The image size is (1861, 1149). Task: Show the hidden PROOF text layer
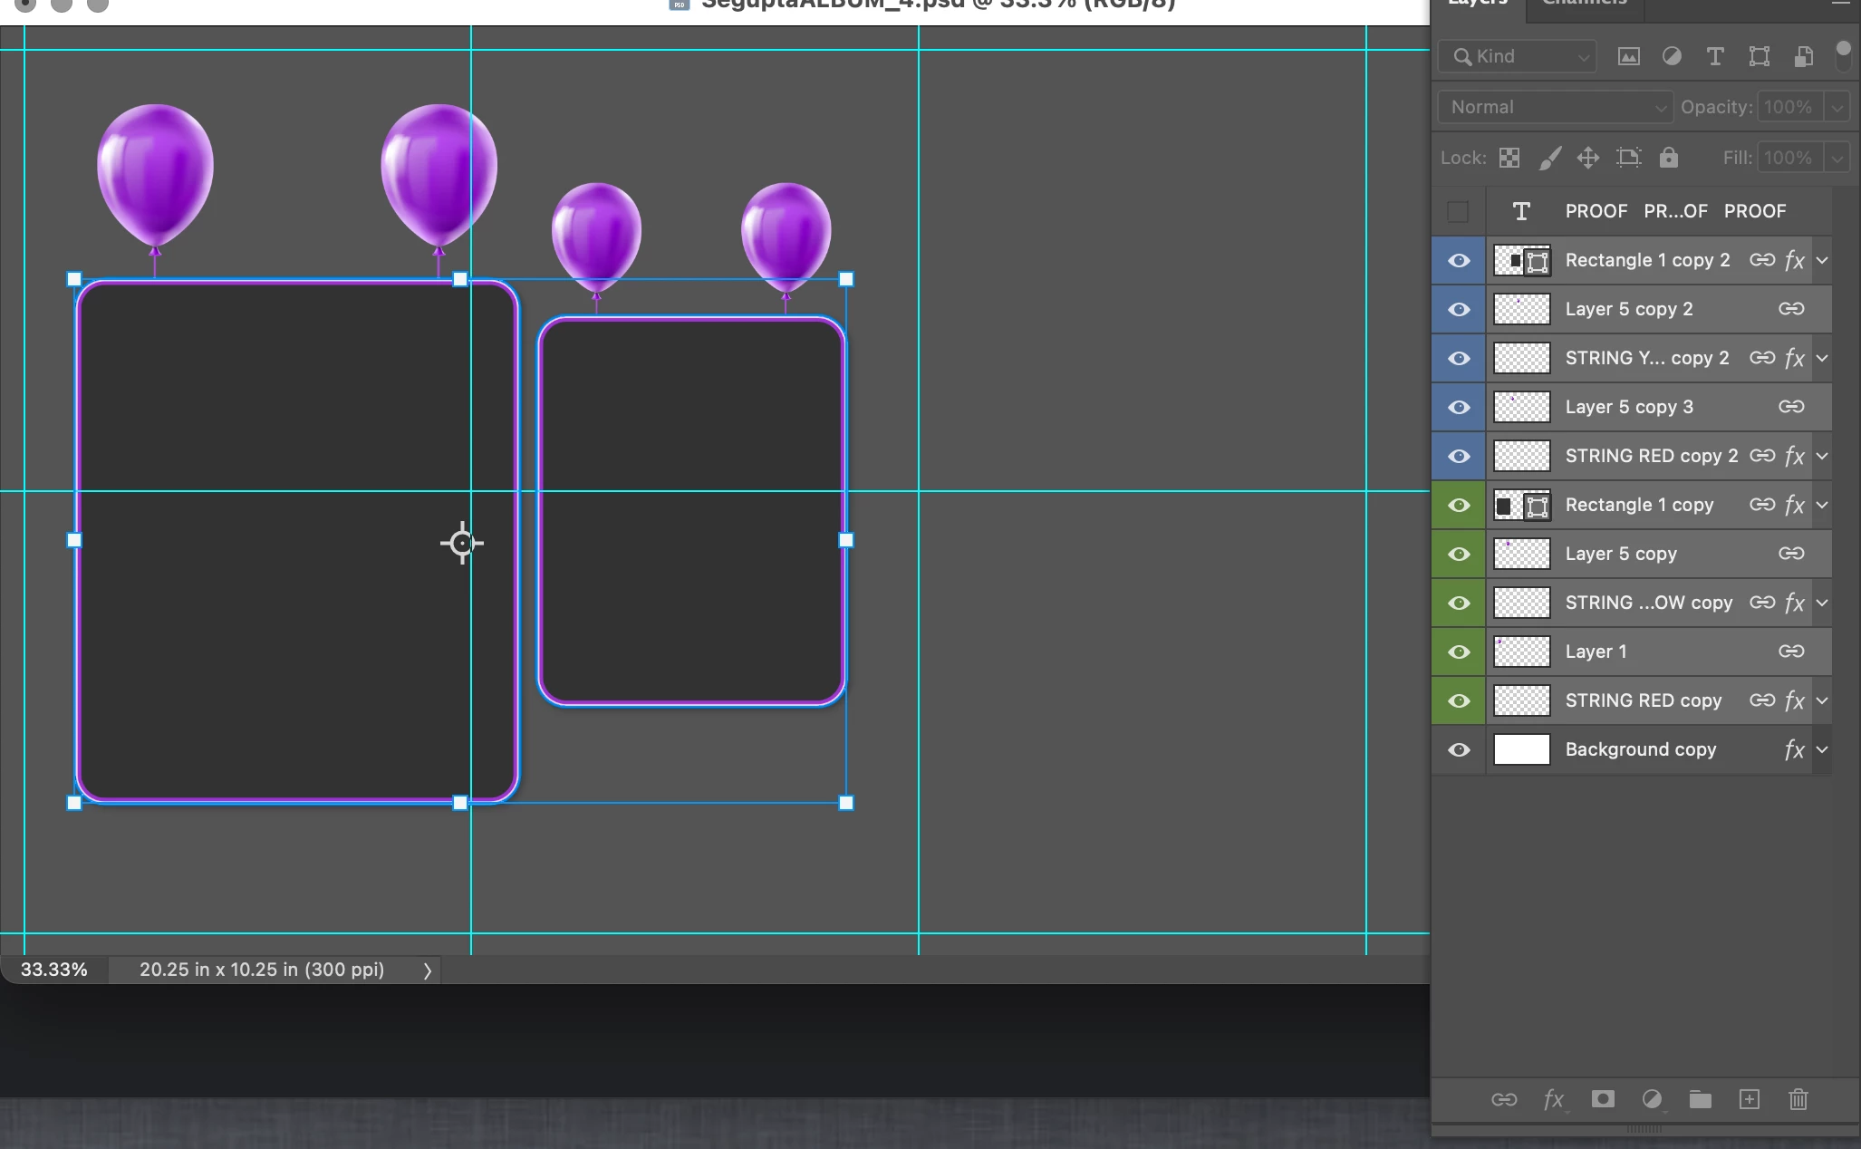click(x=1458, y=211)
